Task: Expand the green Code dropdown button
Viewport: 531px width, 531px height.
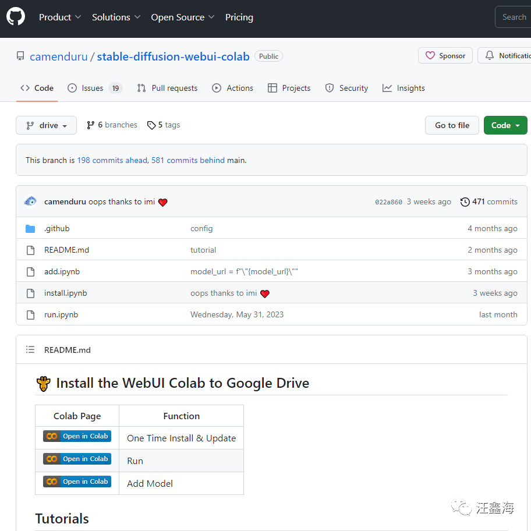Action: (505, 125)
